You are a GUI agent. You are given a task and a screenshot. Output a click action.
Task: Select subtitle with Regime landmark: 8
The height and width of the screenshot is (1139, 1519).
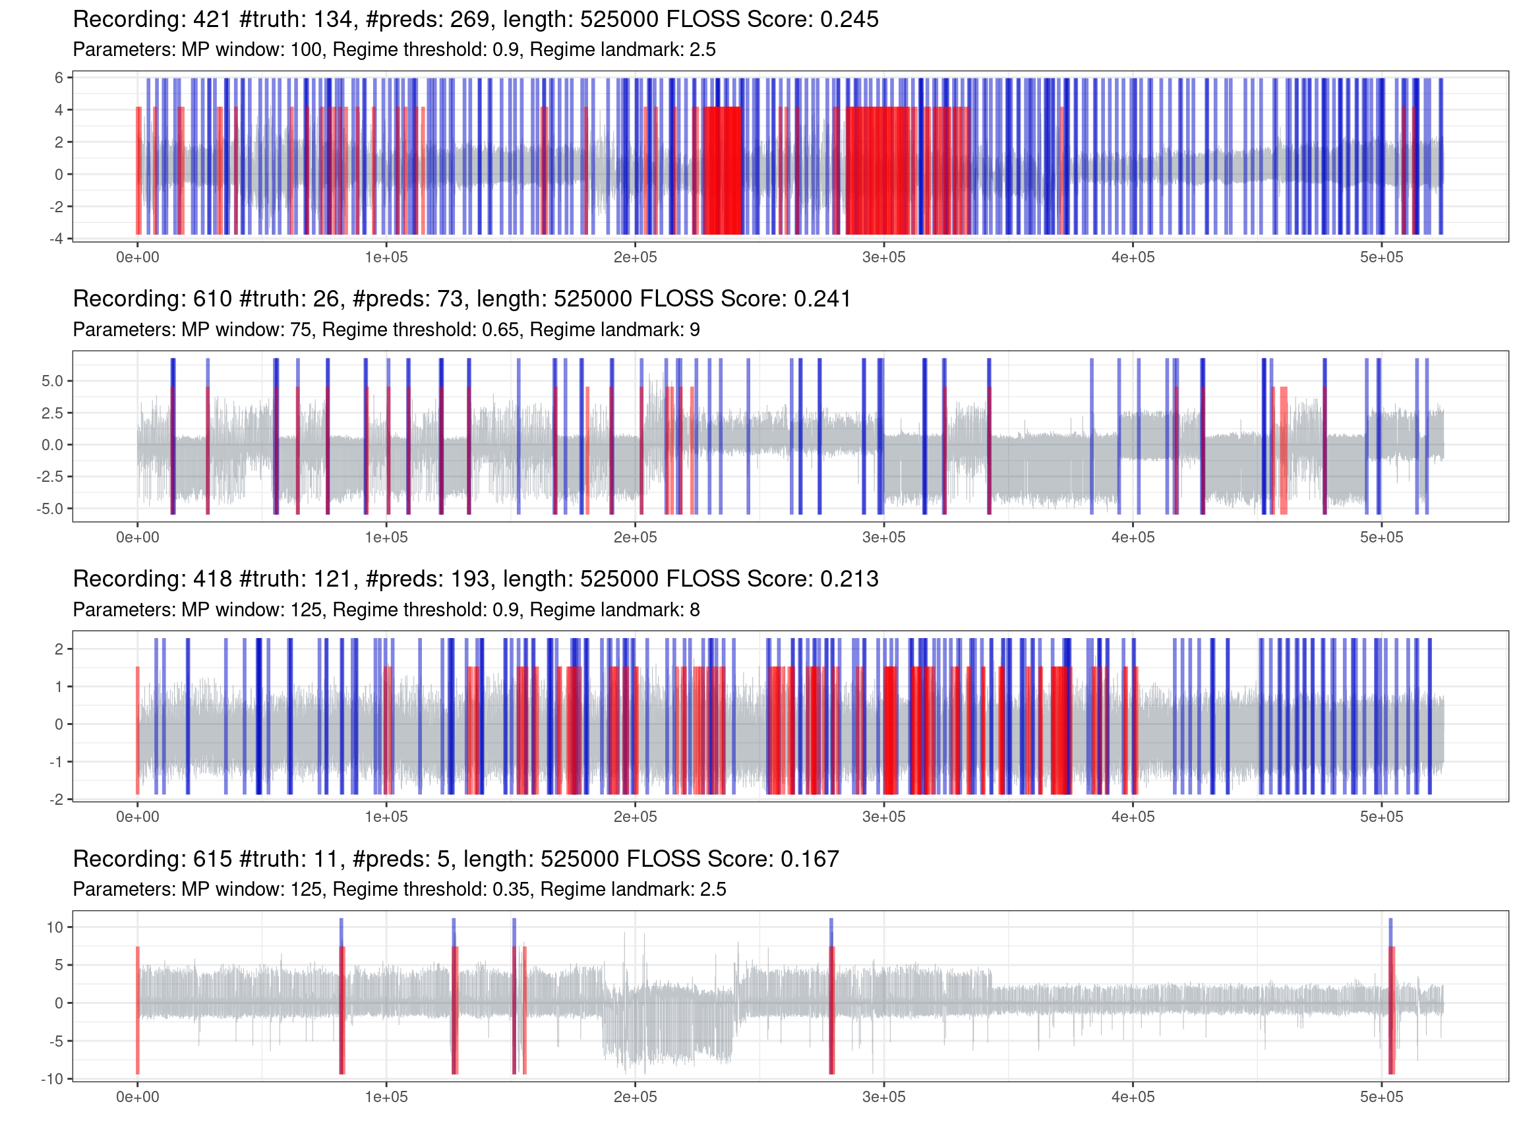386,610
